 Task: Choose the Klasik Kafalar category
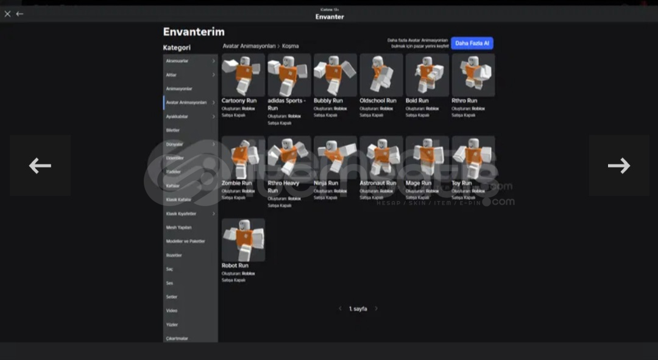[x=191, y=199]
